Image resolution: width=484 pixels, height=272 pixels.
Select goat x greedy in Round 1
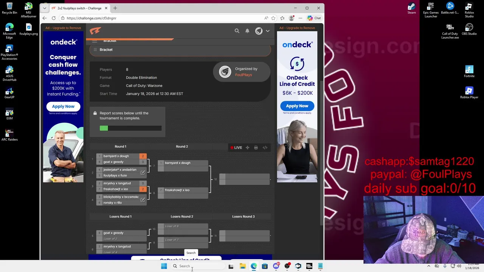click(x=121, y=162)
